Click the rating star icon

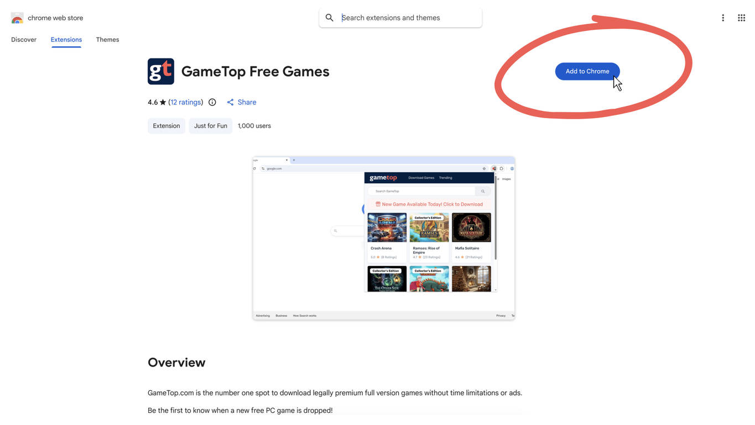[x=163, y=102]
